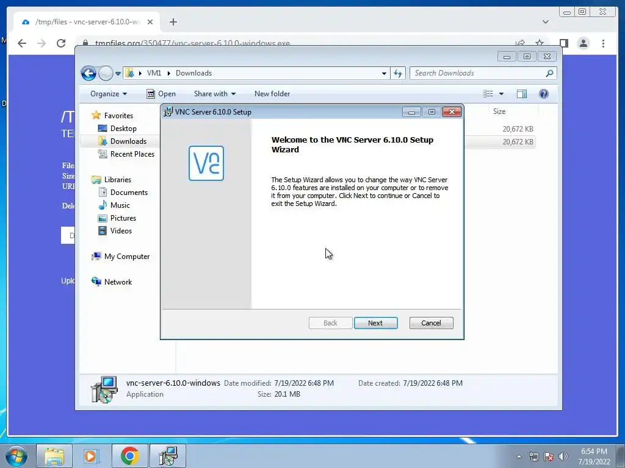The image size is (625, 468).
Task: Open a new Chrome tab
Action: [x=173, y=22]
